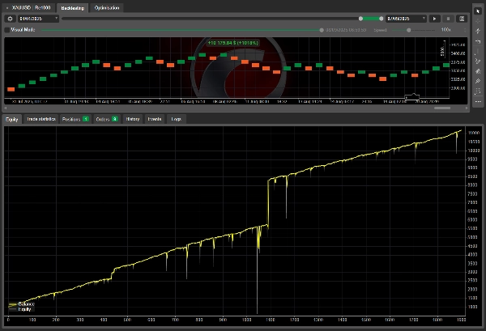Open the Orders tab
486x331 pixels.
(x=107, y=119)
